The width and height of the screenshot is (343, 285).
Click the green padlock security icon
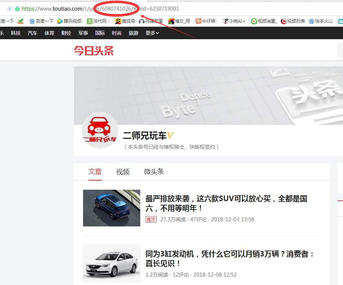point(17,9)
